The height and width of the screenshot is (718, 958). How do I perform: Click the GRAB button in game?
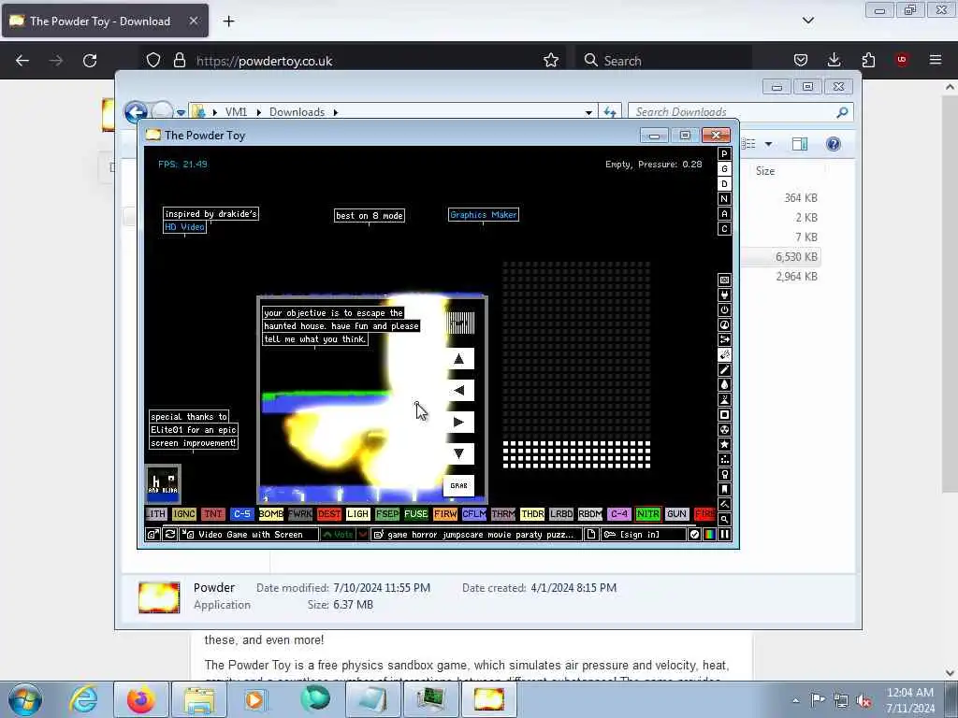pos(458,485)
